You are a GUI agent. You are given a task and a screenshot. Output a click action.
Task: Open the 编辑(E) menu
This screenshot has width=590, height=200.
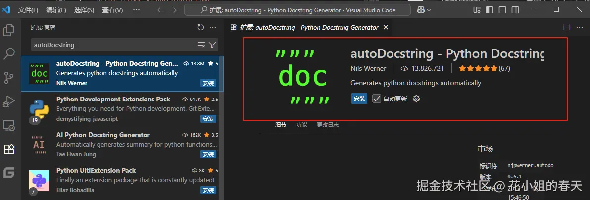[x=56, y=10]
